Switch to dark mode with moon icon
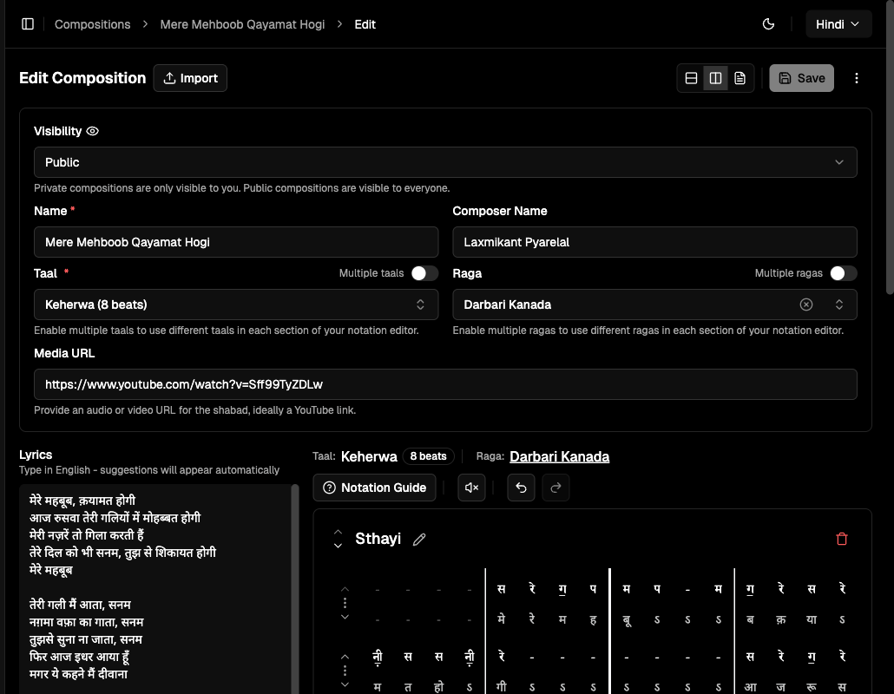The image size is (894, 694). tap(768, 23)
